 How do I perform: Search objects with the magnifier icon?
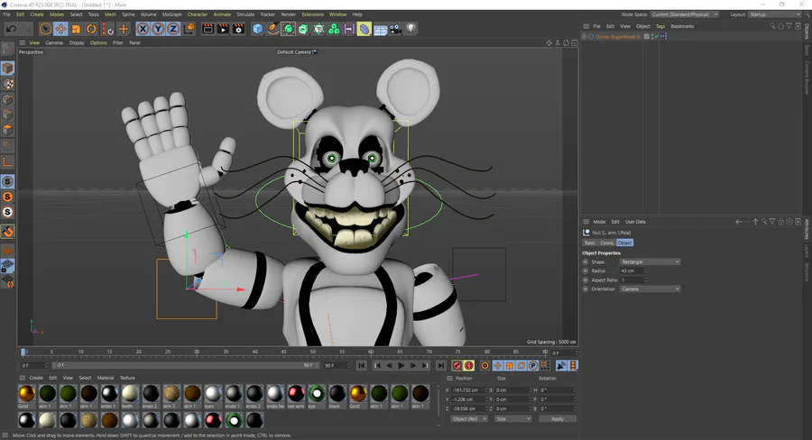772,26
